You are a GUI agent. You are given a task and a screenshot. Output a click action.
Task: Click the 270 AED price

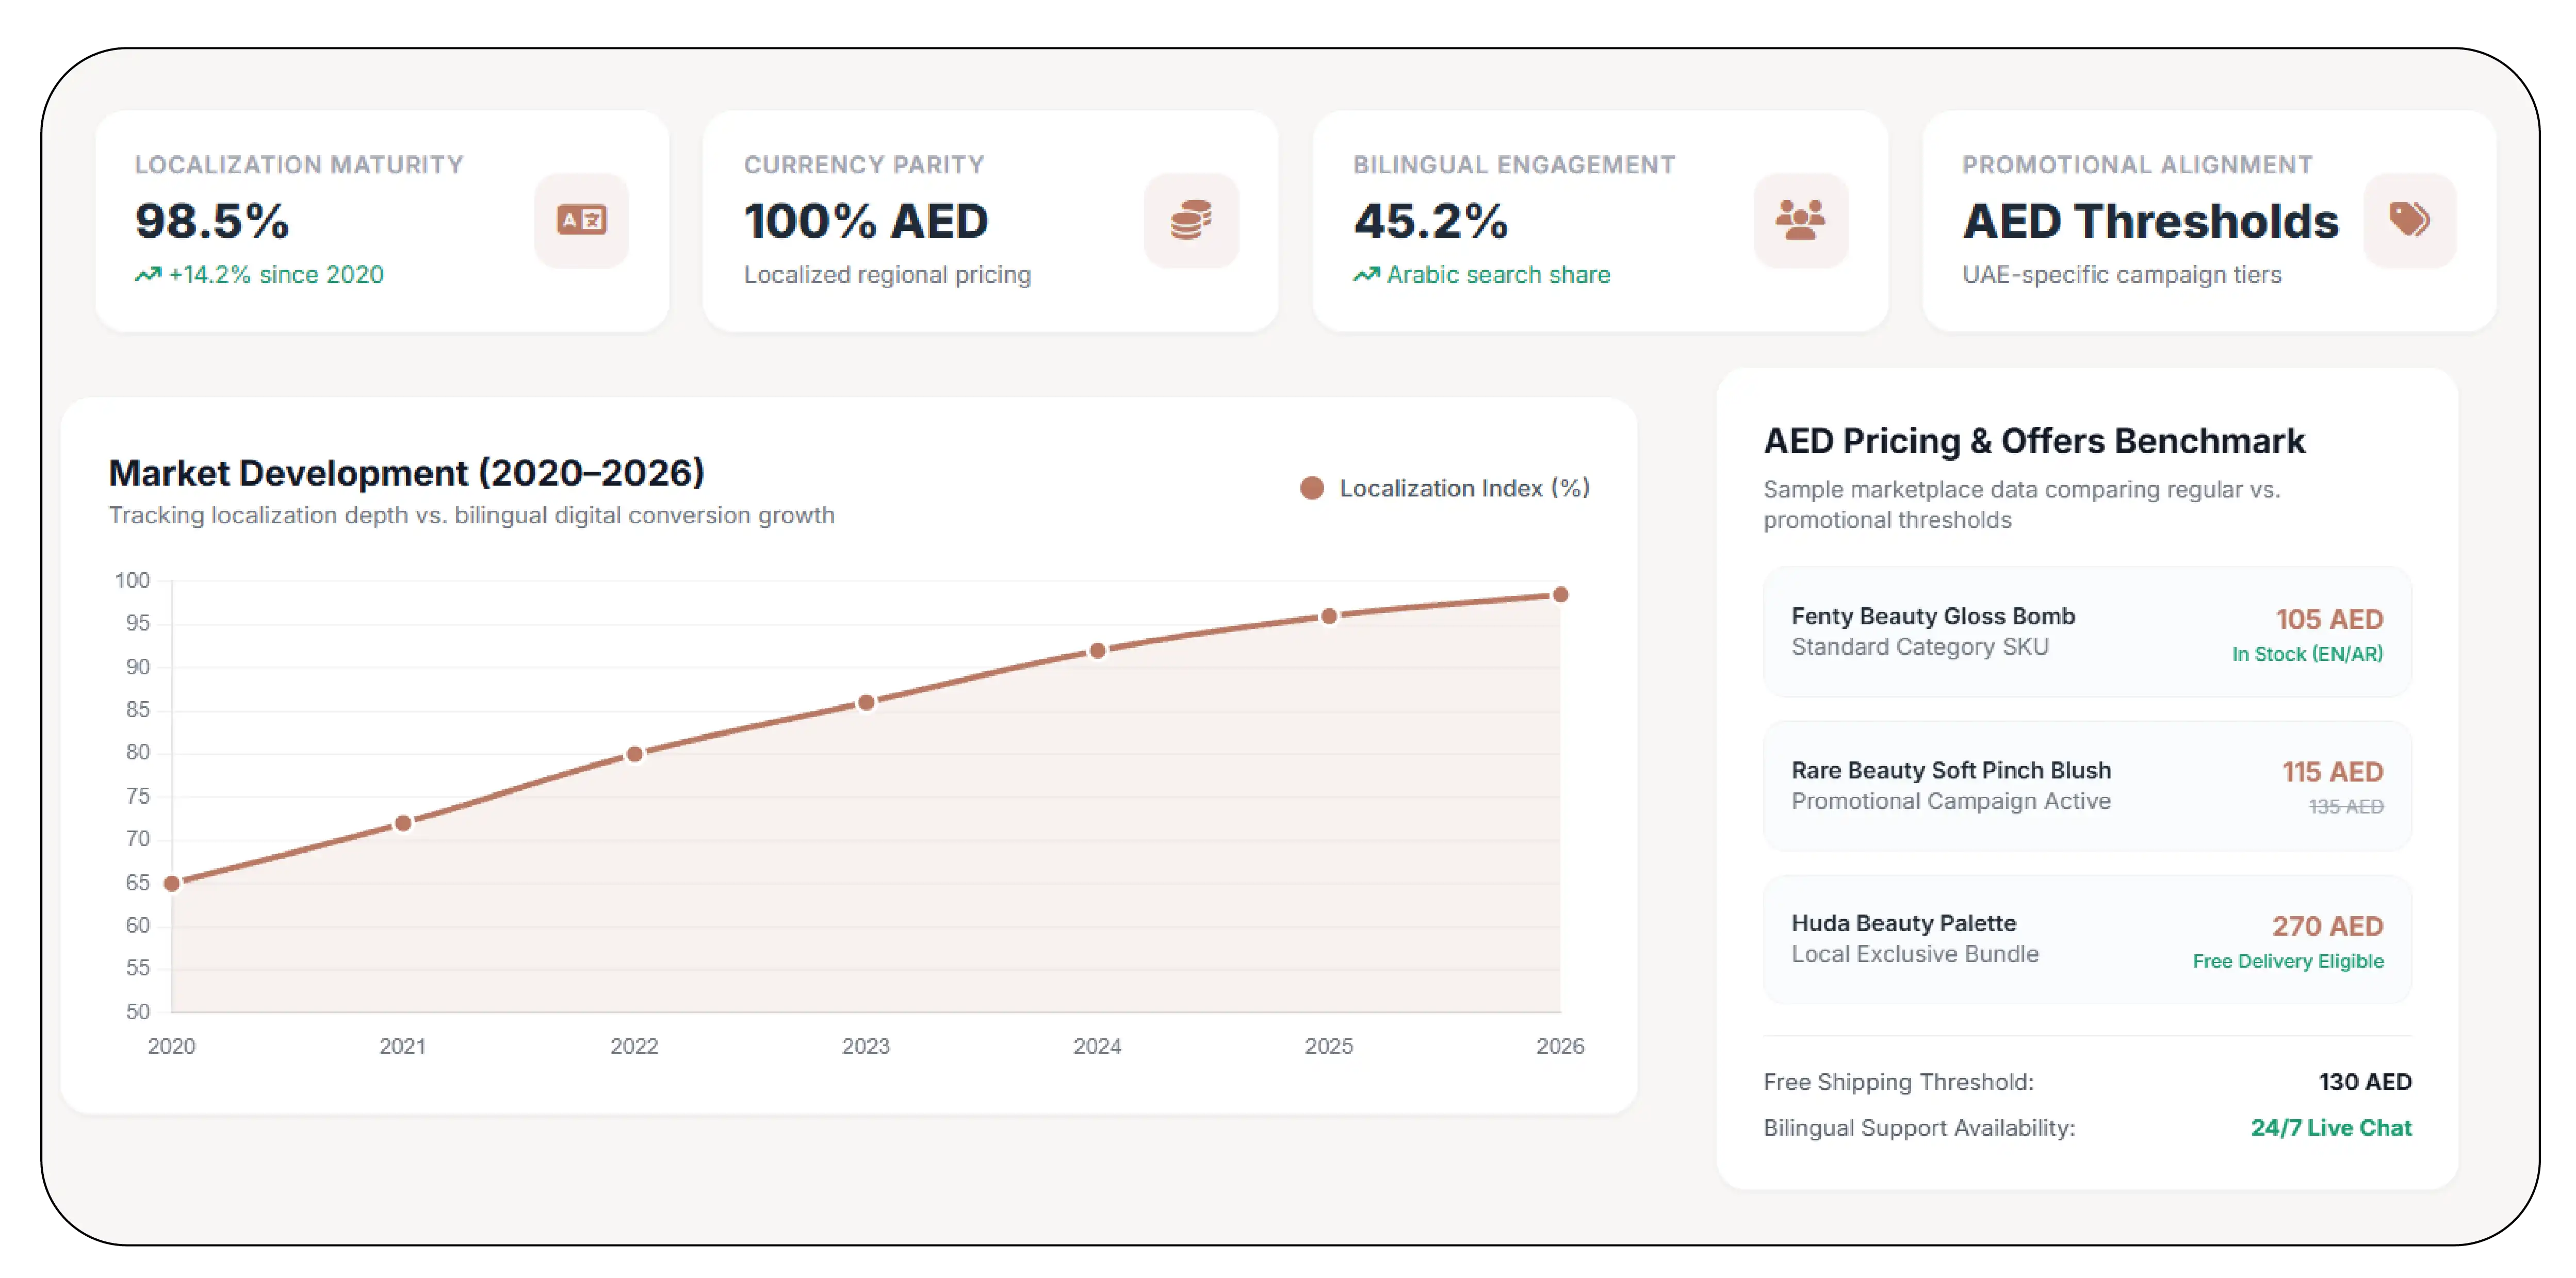tap(2327, 927)
